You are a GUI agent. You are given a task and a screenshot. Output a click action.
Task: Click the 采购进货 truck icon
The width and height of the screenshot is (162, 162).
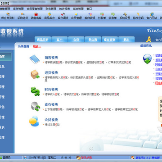22,14
